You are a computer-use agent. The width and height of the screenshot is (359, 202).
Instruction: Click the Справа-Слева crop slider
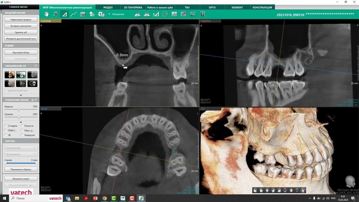21,163
